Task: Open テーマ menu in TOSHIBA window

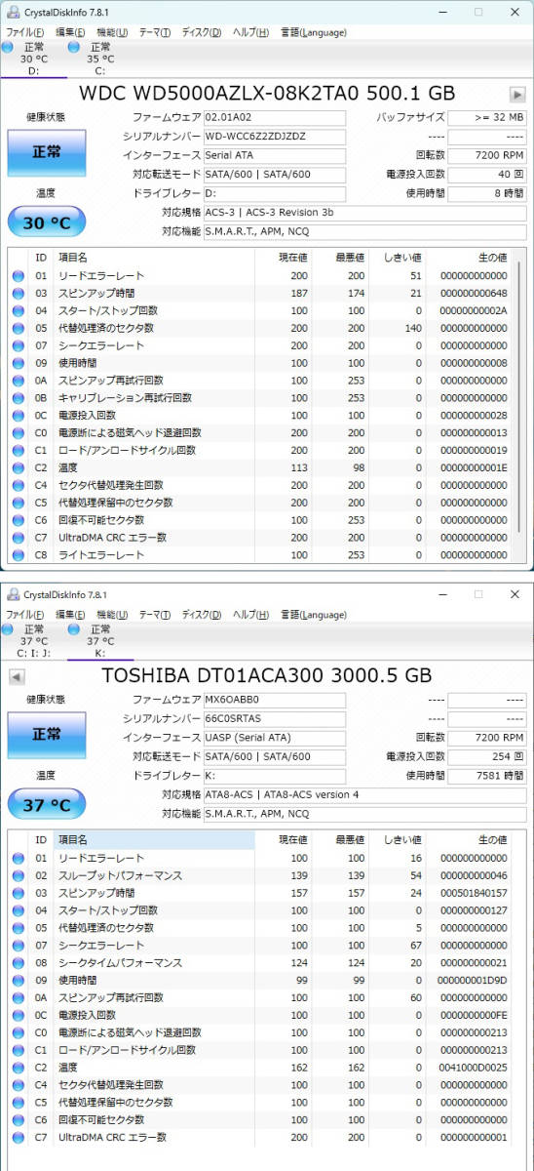Action: pos(155,615)
